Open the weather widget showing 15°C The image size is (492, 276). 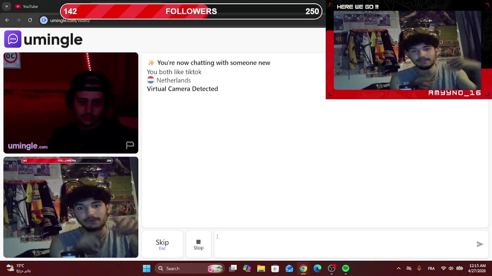(x=19, y=268)
